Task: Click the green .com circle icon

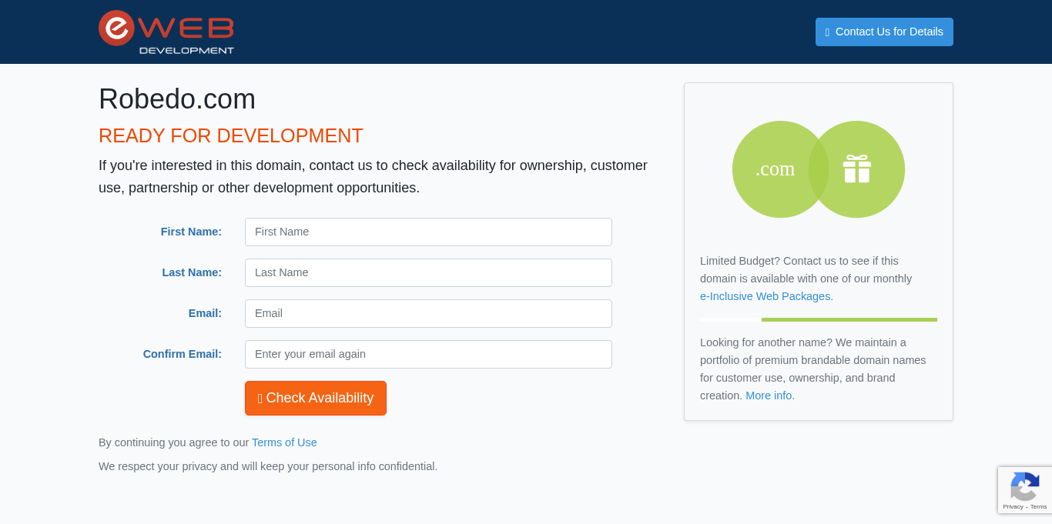Action: point(772,169)
